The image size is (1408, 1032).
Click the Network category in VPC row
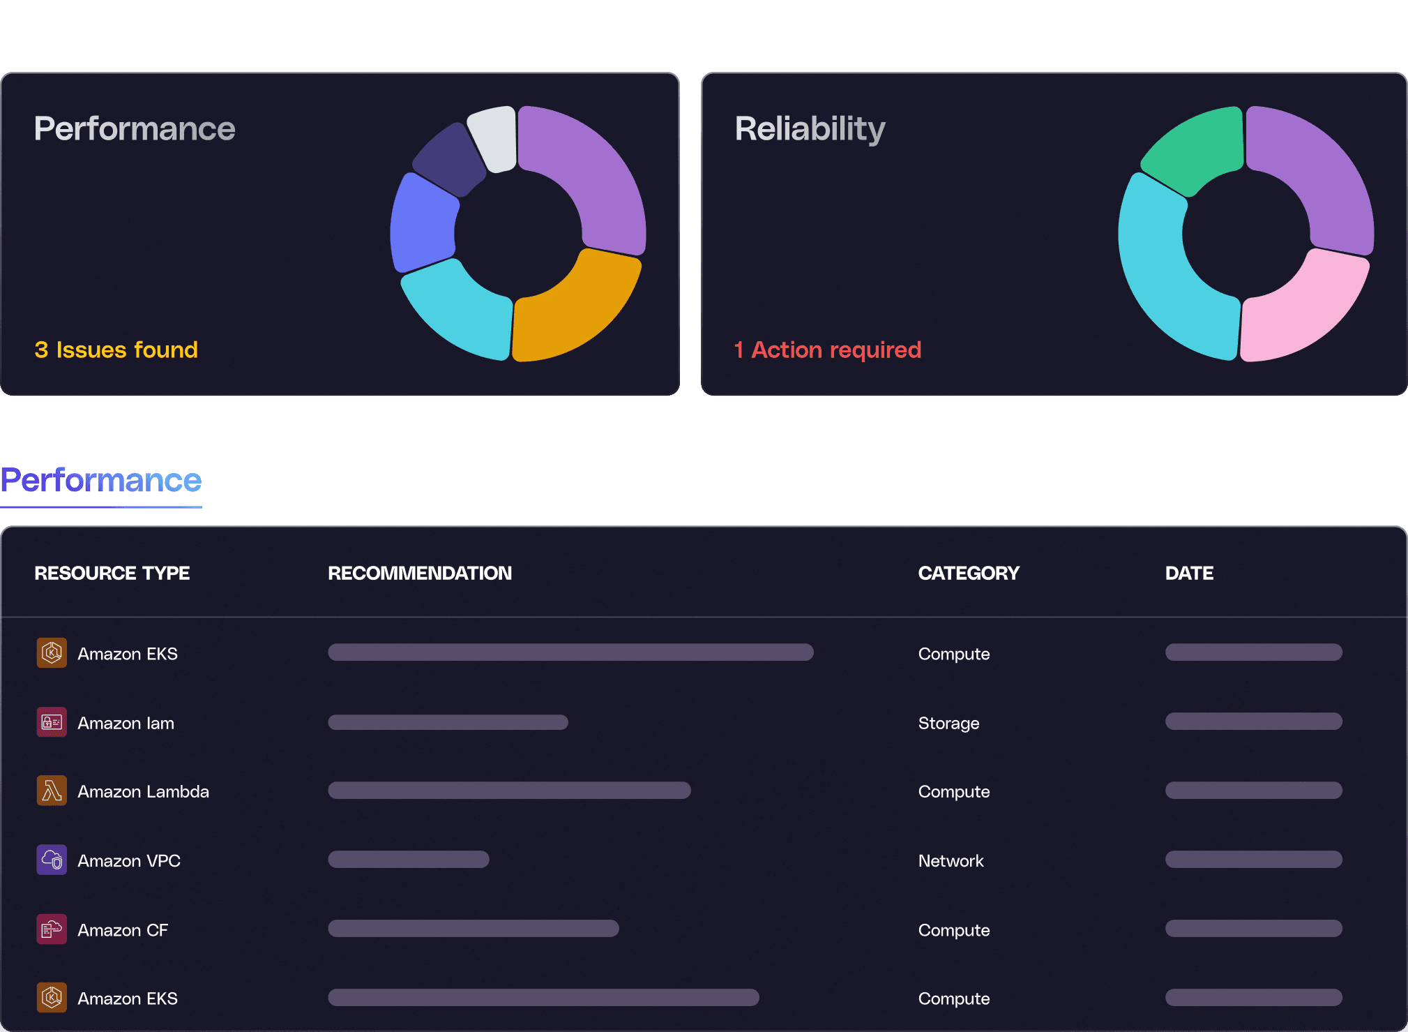[951, 861]
